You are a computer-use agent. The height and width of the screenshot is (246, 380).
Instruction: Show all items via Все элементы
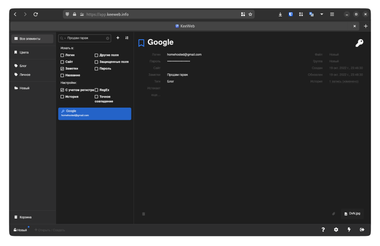click(x=32, y=39)
